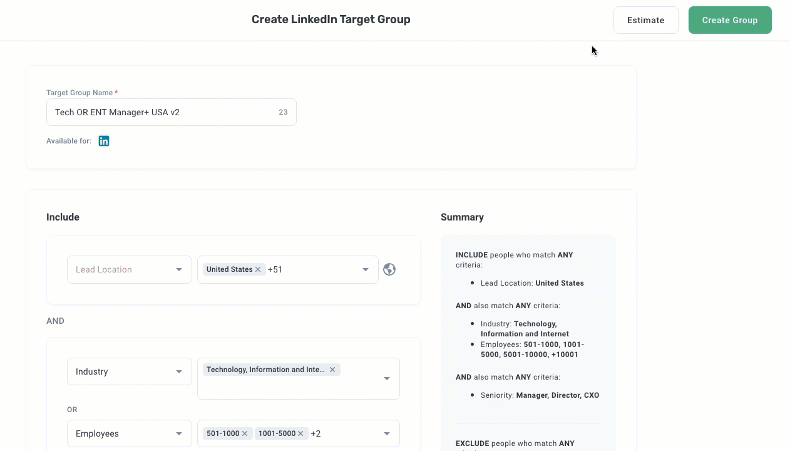This screenshot has width=790, height=451.
Task: Click +2 to reveal hidden employee ranges
Action: [x=315, y=433]
